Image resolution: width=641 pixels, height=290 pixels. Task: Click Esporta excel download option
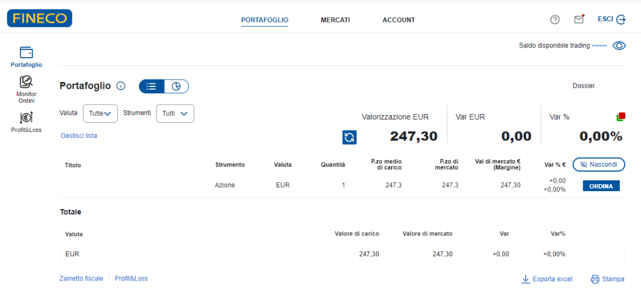point(546,279)
